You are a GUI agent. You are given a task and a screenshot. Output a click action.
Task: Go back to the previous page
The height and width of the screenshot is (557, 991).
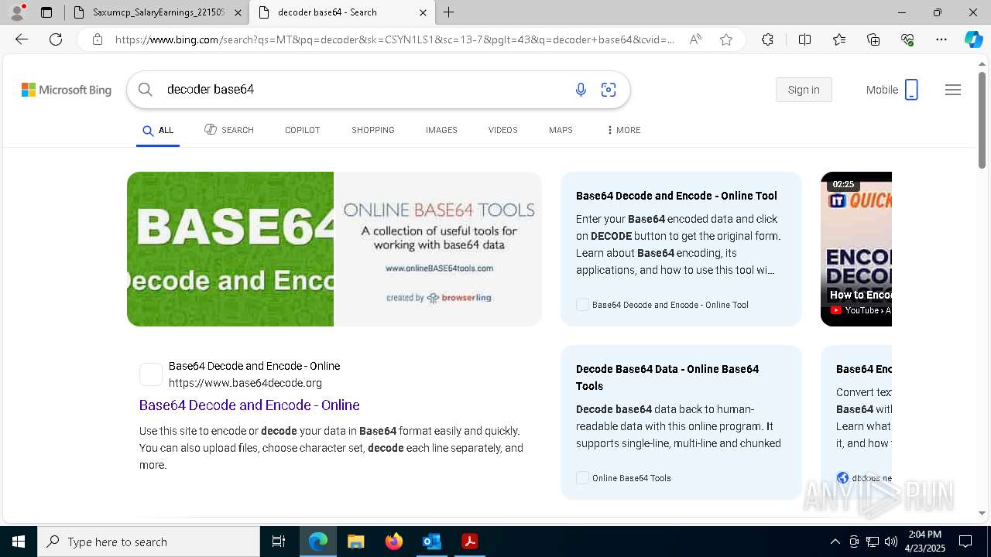[x=22, y=39]
